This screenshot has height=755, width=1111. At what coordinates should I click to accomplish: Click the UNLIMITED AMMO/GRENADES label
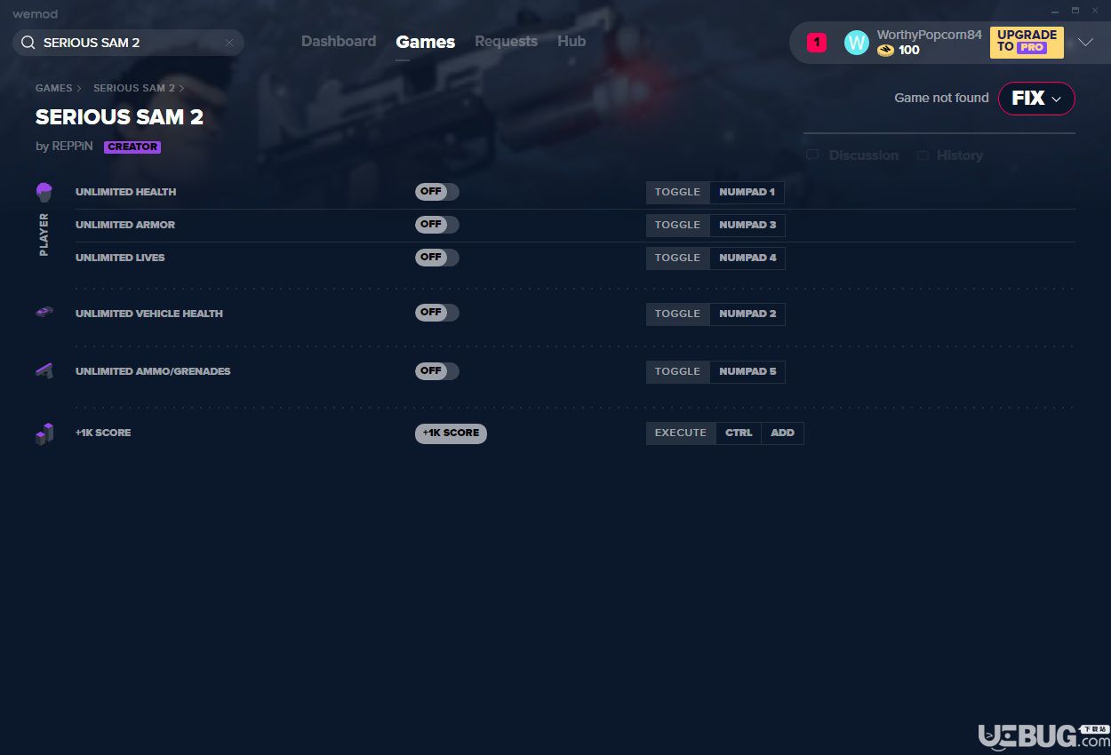click(x=153, y=371)
